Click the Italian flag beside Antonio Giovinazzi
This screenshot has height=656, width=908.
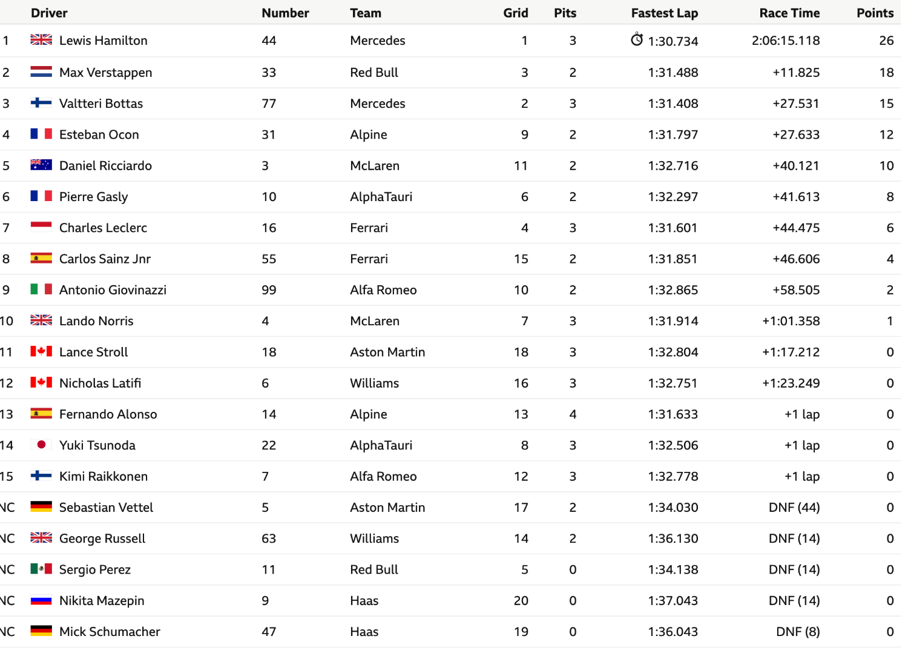41,290
